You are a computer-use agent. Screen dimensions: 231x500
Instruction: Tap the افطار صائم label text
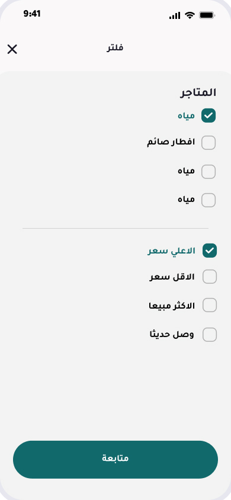tap(171, 142)
